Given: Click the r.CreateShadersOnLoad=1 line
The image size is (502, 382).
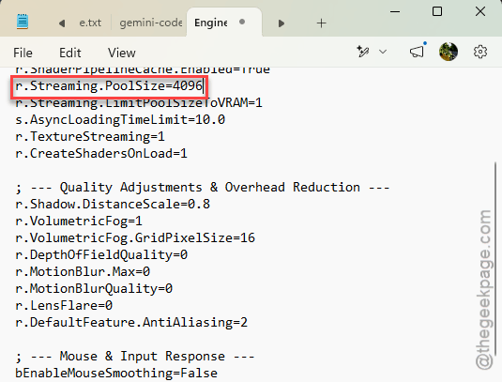Looking at the screenshot, I should tap(101, 154).
